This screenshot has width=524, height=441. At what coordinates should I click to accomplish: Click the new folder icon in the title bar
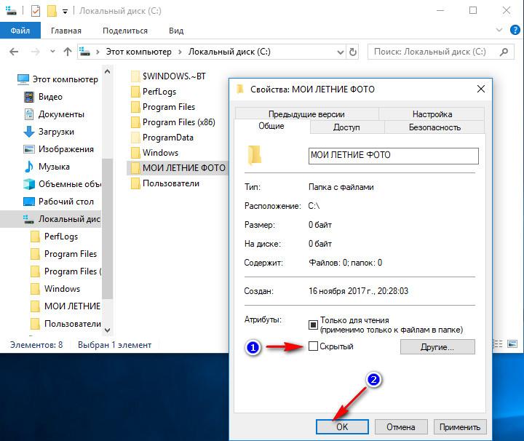tap(52, 11)
